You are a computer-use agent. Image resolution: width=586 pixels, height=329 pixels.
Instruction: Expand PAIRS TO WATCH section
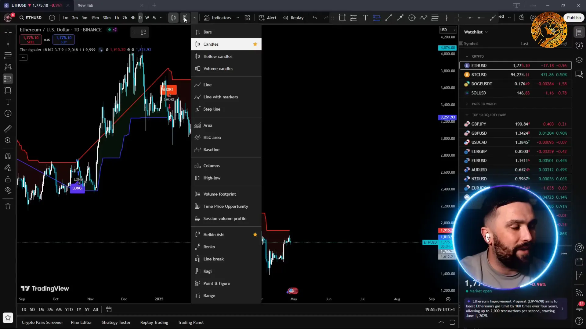click(x=467, y=104)
